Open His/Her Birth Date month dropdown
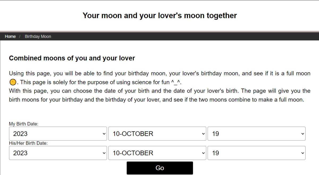This screenshot has width=319, height=175. 157,153
